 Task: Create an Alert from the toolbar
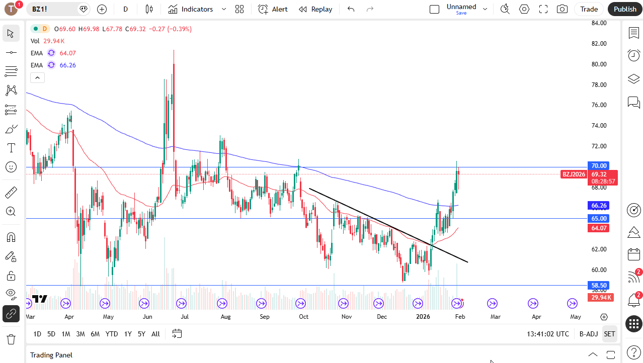(273, 9)
